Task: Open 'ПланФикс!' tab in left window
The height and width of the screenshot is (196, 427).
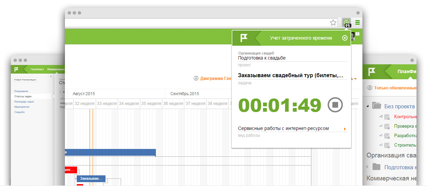Action: click(x=37, y=69)
